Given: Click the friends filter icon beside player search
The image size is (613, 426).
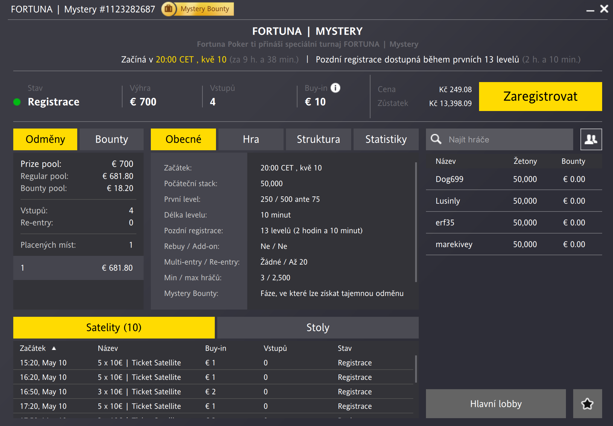Looking at the screenshot, I should click(591, 139).
